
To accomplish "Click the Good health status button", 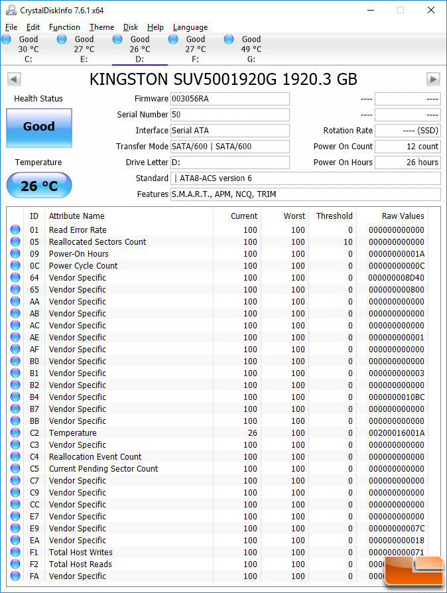I will pyautogui.click(x=39, y=128).
